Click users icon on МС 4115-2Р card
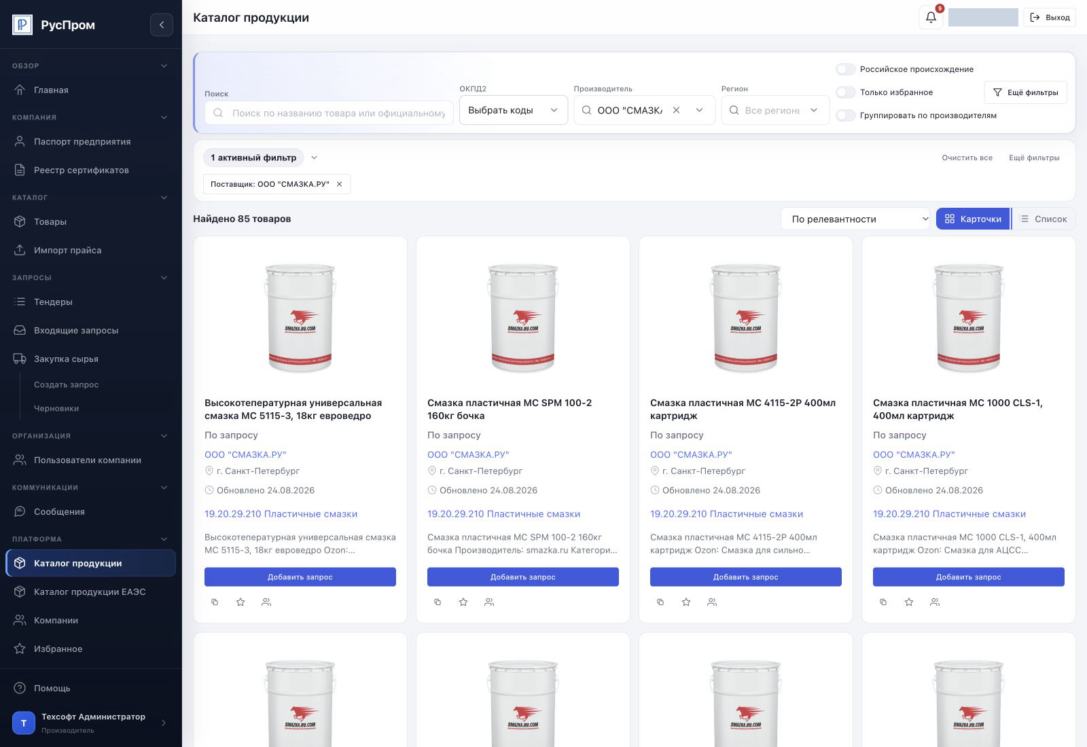This screenshot has height=747, width=1087. pos(712,602)
